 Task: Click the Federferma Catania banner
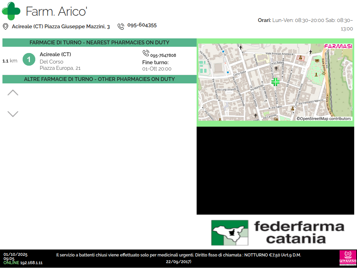(278, 232)
